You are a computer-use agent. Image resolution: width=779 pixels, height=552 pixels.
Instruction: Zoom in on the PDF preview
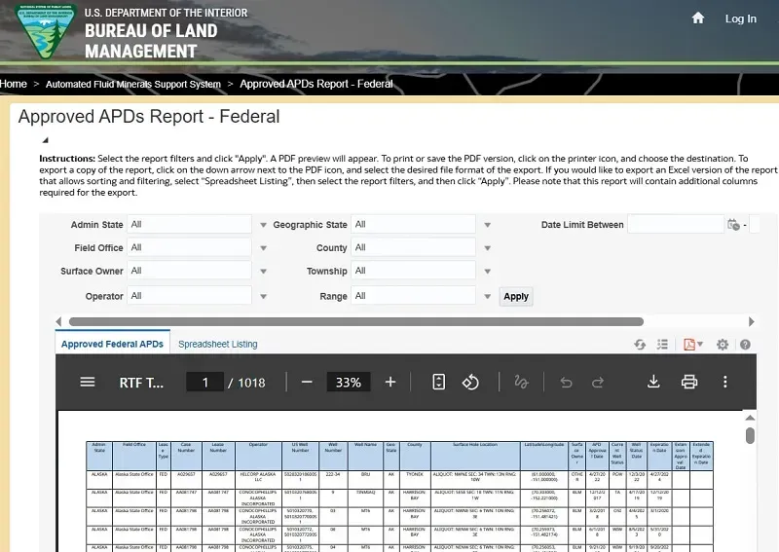pyautogui.click(x=390, y=382)
